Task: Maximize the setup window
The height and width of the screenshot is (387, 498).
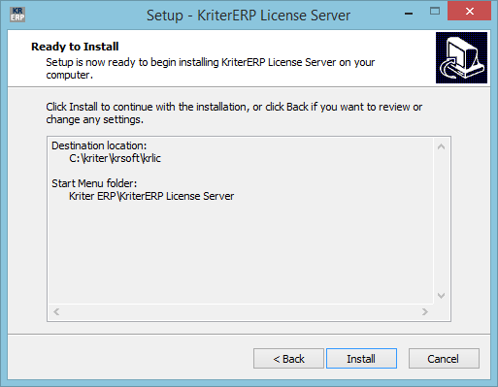Action: (435, 12)
